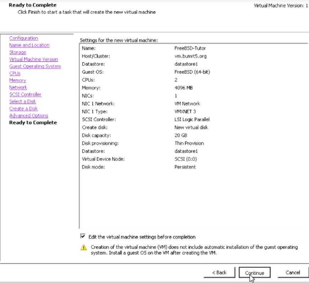Viewport: 309px width, 283px height.
Task: Click the Virtual Device Node label
Action: pos(103,159)
